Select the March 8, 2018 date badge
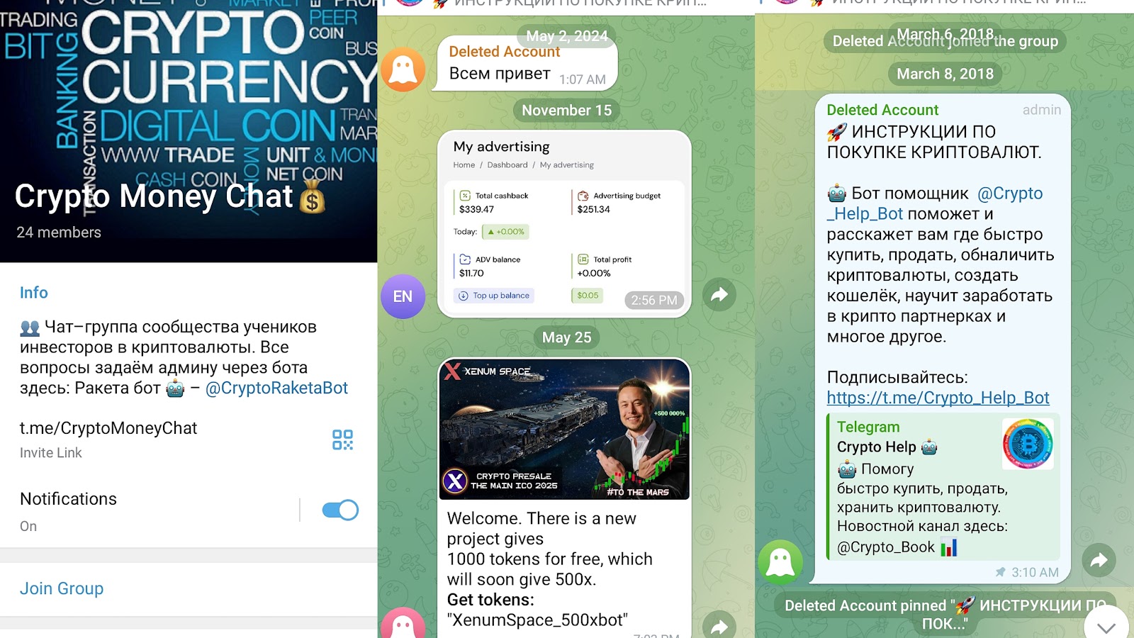Image resolution: width=1134 pixels, height=638 pixels. click(x=945, y=74)
